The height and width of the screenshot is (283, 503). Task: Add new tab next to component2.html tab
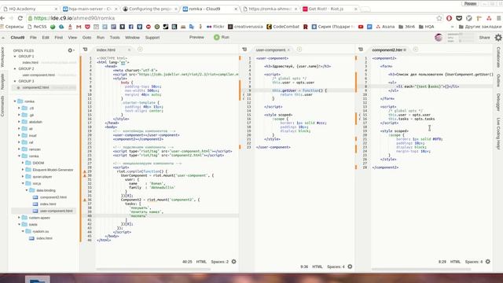[416, 50]
